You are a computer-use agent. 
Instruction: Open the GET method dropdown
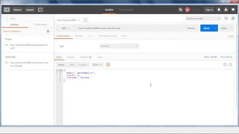pos(66,28)
